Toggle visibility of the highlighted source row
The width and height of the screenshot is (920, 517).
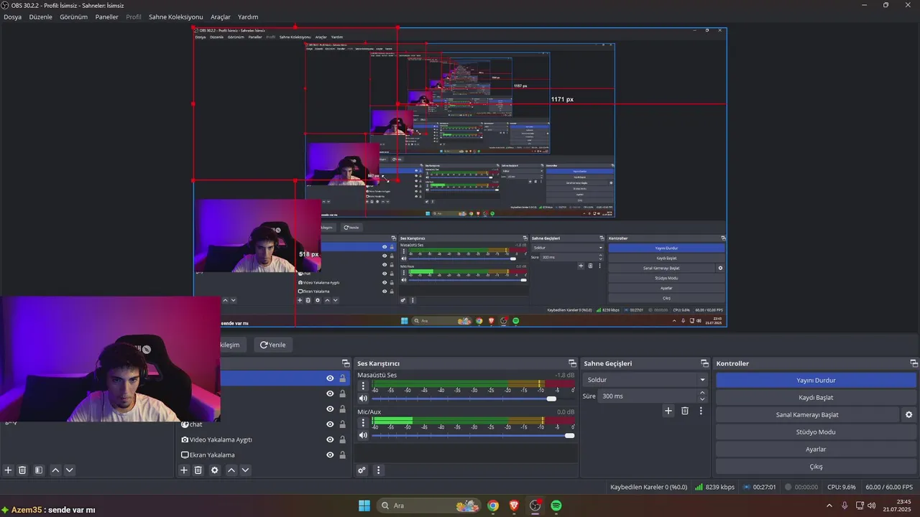click(x=330, y=378)
